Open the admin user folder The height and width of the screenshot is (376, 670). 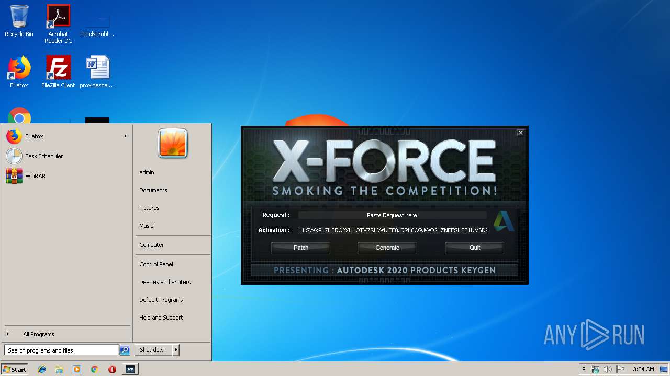pos(147,172)
